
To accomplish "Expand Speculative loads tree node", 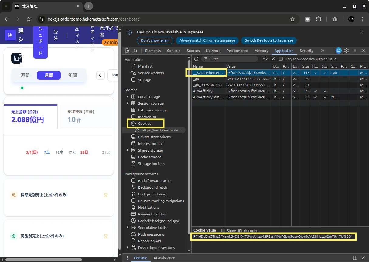I will pos(128,228).
